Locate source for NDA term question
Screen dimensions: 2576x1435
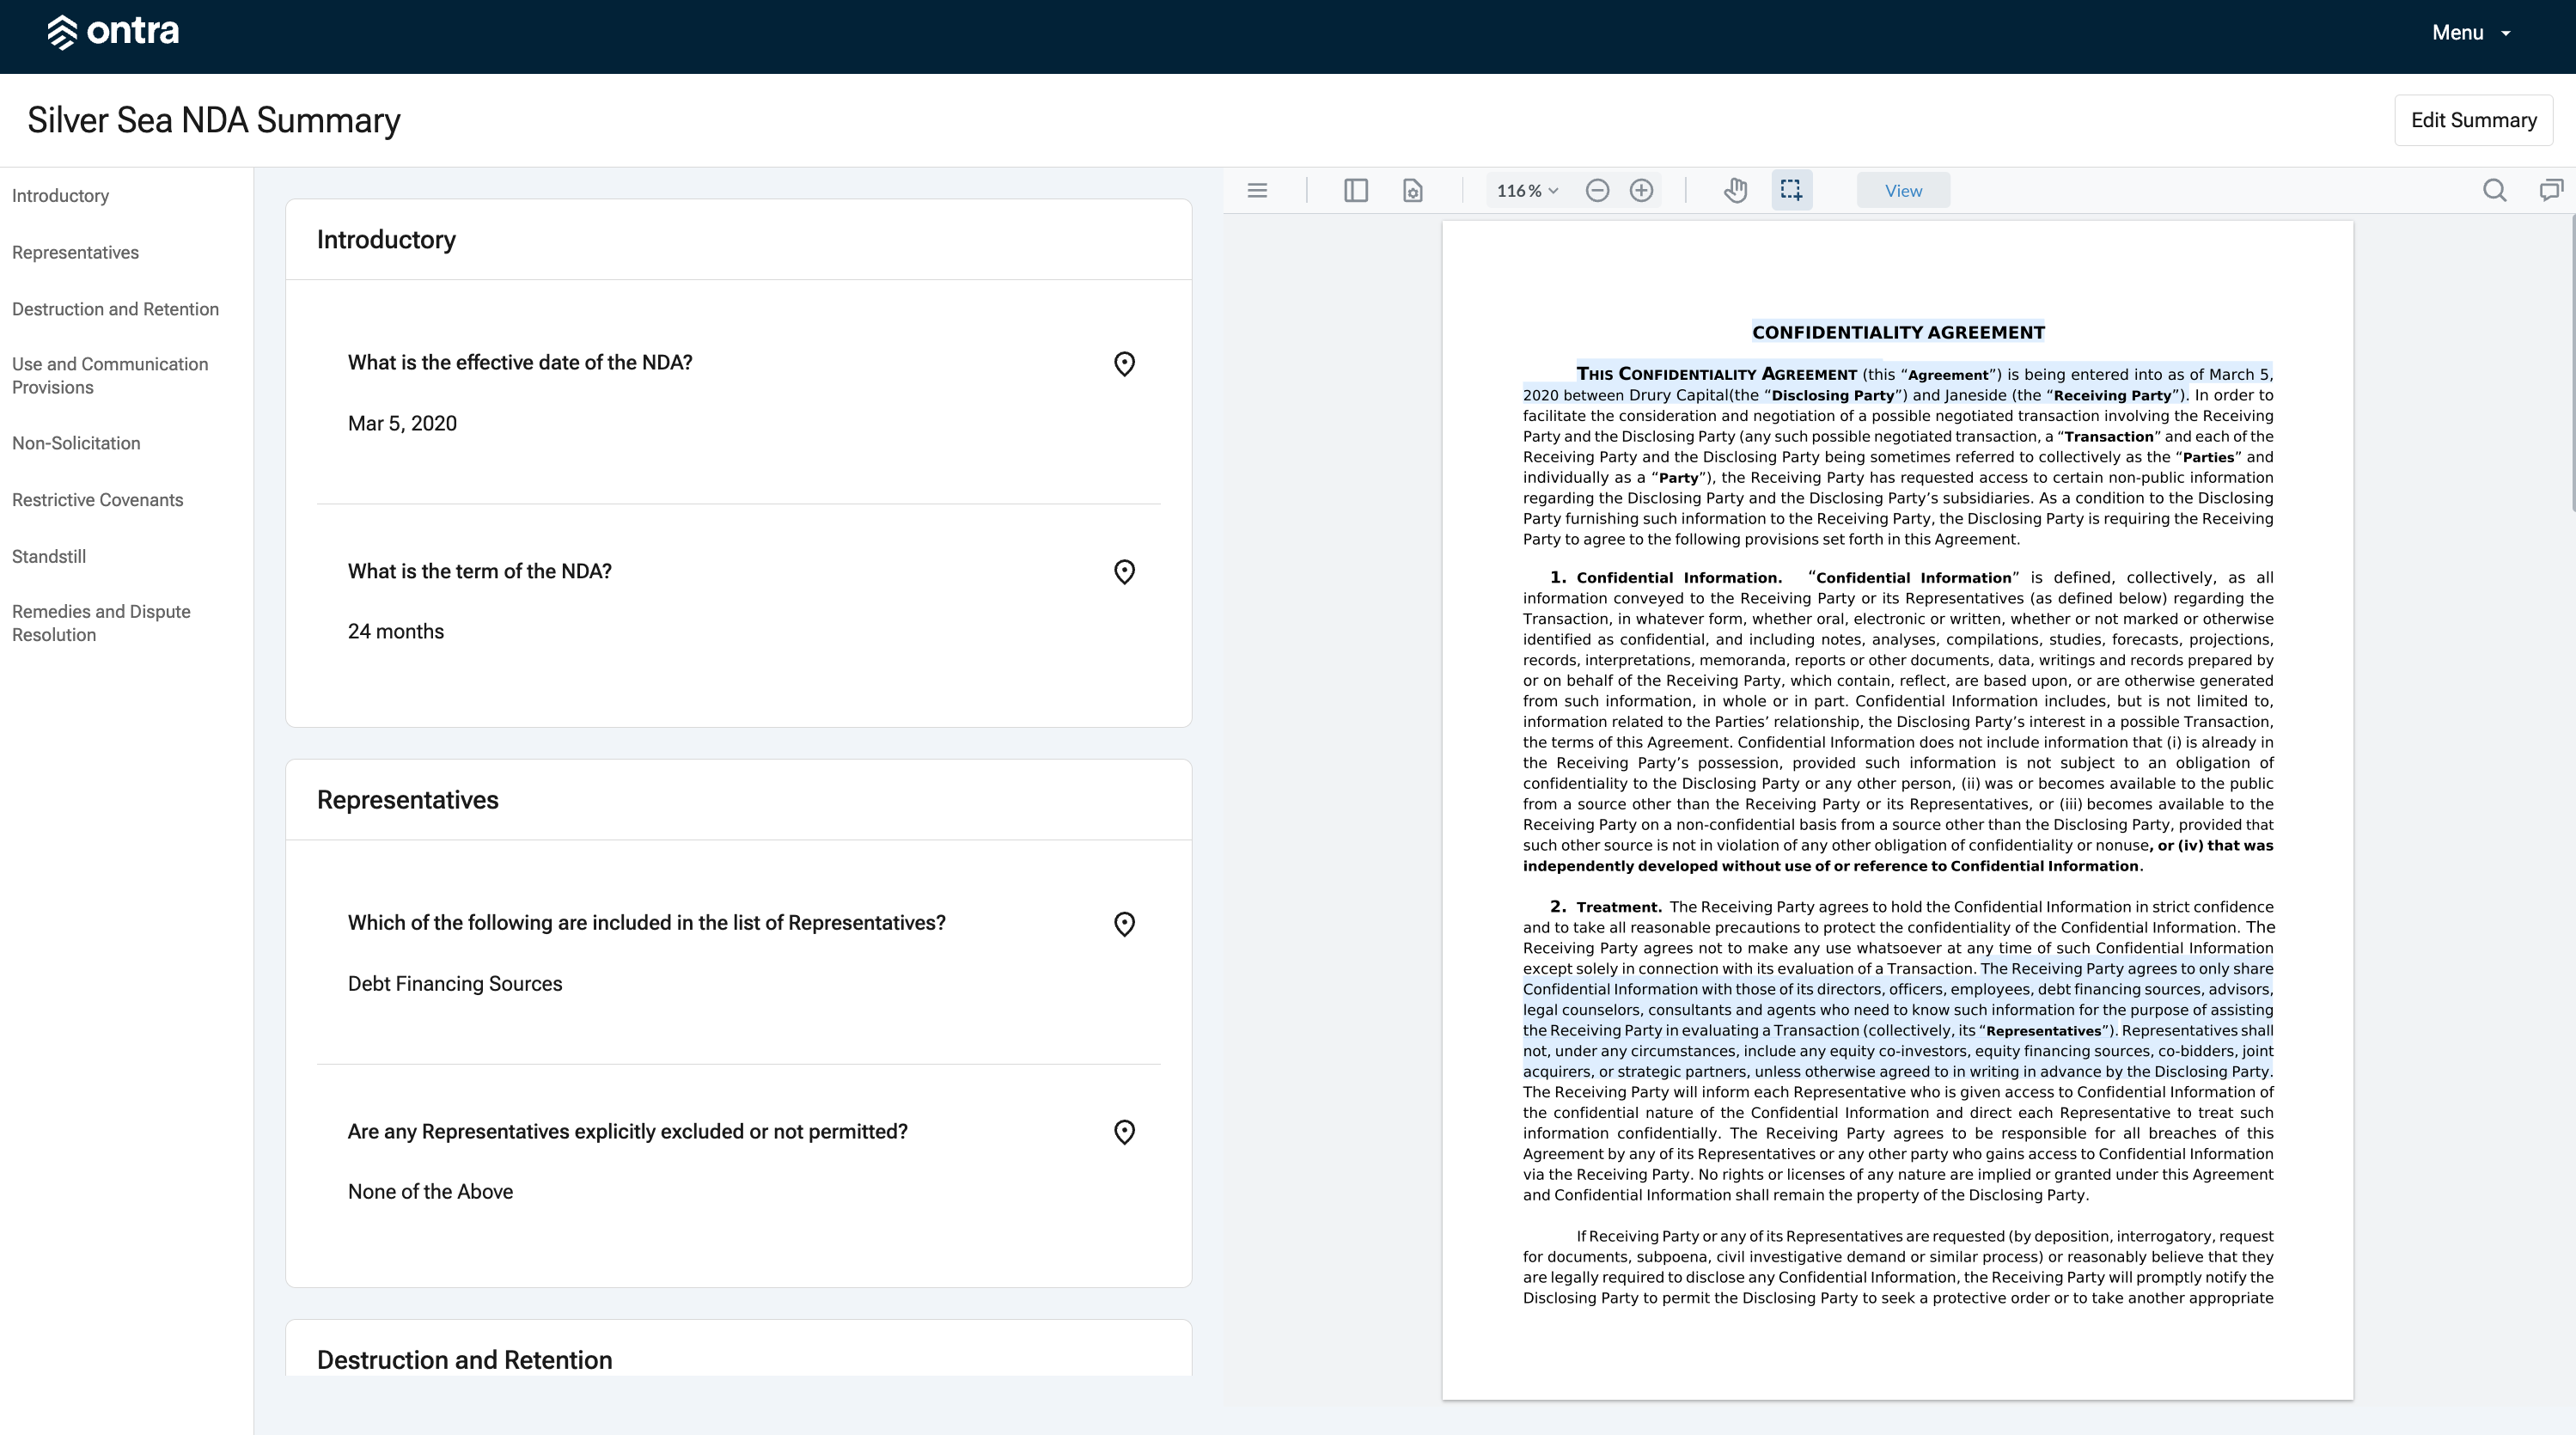[1124, 572]
